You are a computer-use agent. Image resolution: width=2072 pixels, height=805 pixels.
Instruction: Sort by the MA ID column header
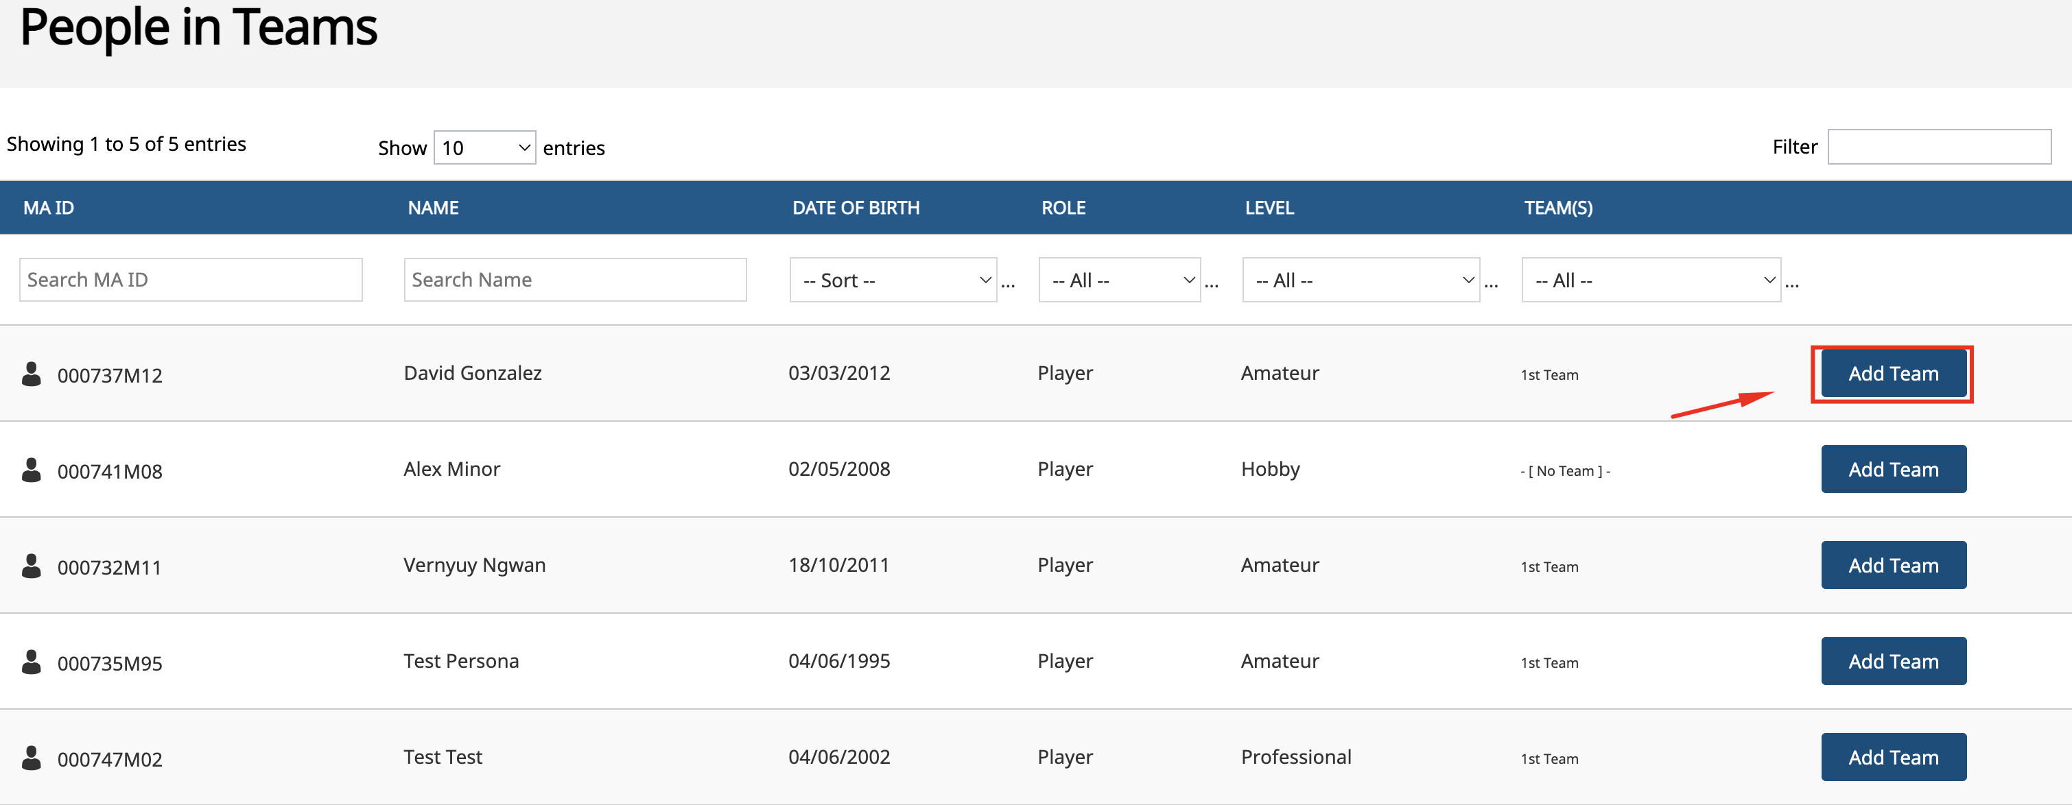(48, 208)
